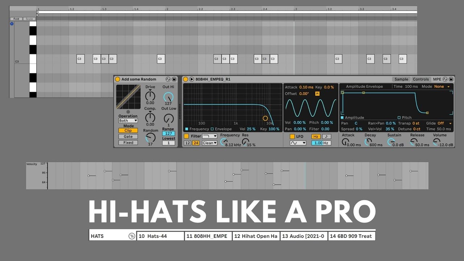Viewport: 464px width, 261px height.
Task: Expand the HATS group unfold button
Action: 132,236
